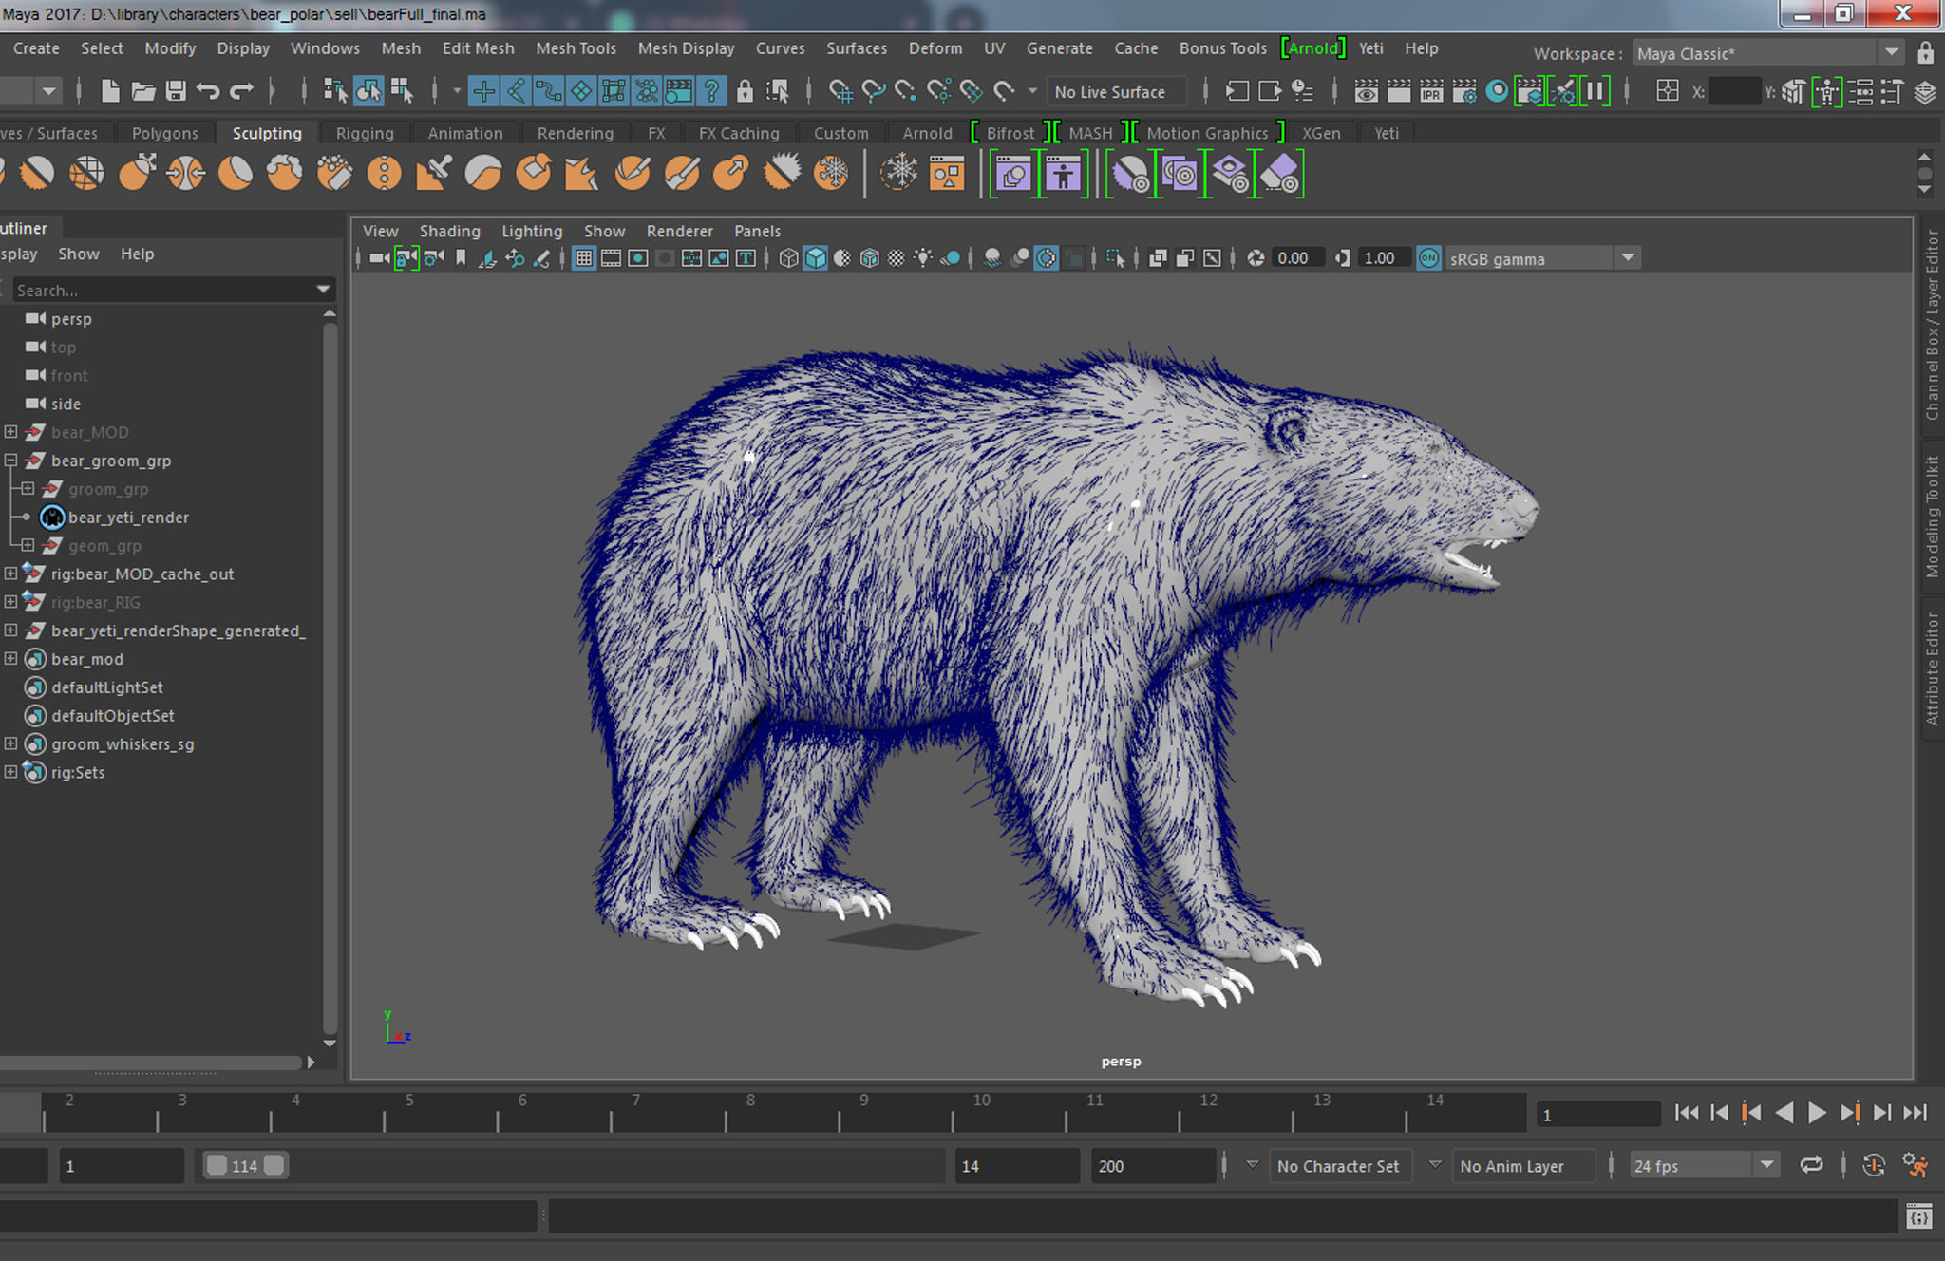Expand the geom_grp node

tap(28, 546)
